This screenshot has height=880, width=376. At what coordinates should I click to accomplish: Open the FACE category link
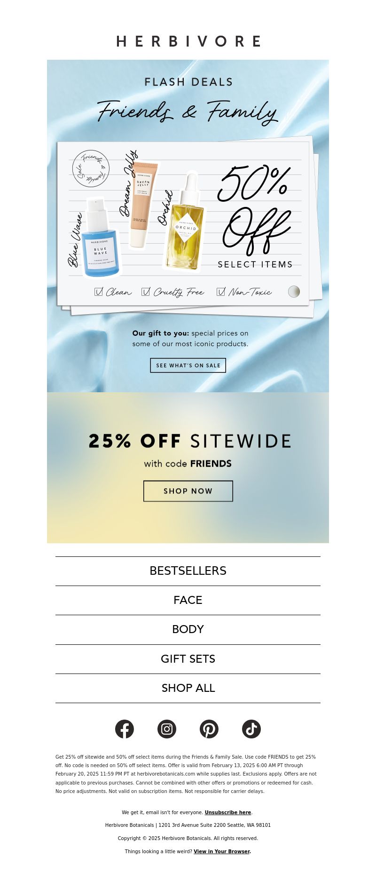pyautogui.click(x=188, y=600)
